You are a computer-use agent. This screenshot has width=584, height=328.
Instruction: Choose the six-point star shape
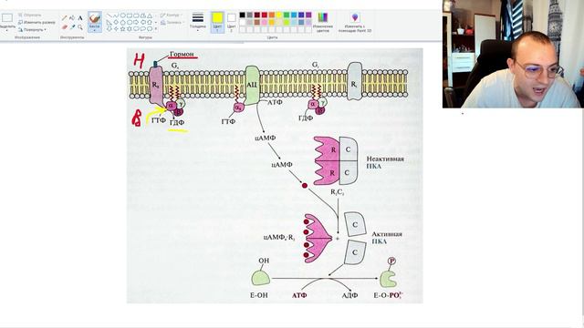[130, 28]
